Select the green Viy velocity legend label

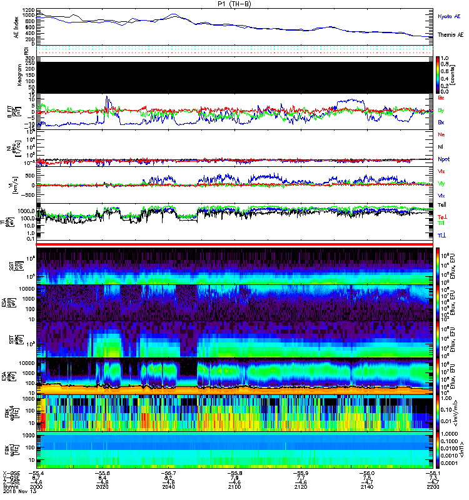tap(441, 184)
